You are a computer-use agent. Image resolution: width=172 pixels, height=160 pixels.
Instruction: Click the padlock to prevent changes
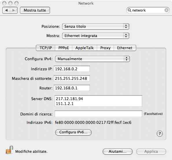[x=9, y=150]
